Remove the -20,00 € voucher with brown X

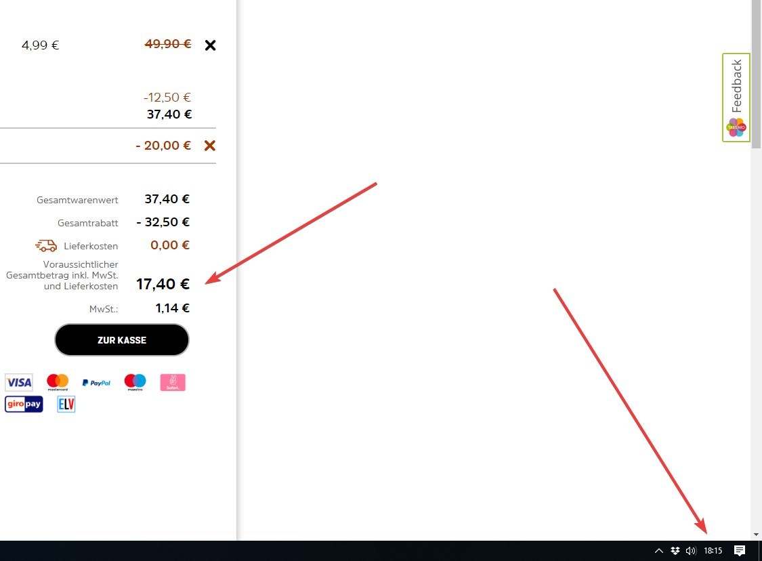[209, 146]
